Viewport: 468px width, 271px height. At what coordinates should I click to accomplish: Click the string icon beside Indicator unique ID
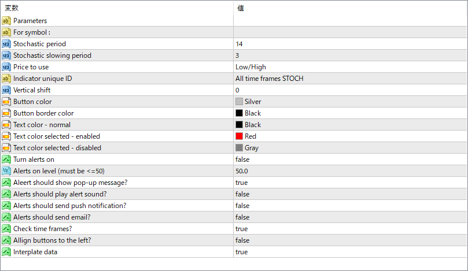pyautogui.click(x=6, y=79)
